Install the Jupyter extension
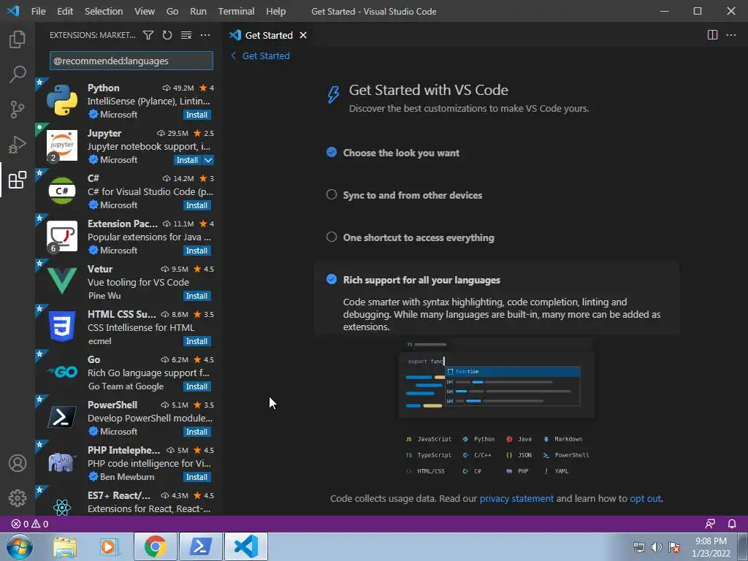Image resolution: width=748 pixels, height=561 pixels. [188, 160]
